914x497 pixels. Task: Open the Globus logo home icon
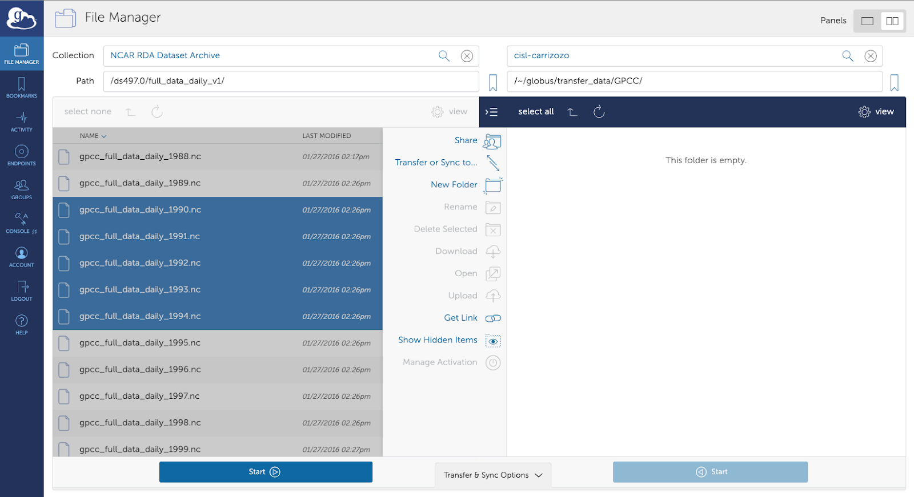pos(21,18)
